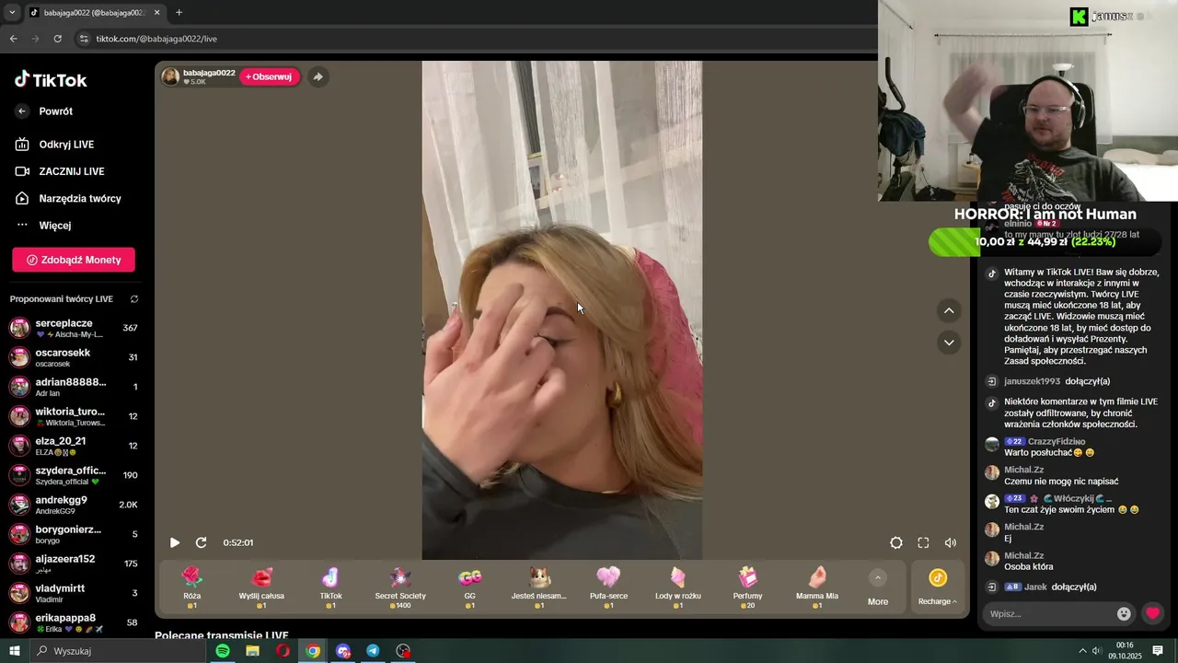The width and height of the screenshot is (1178, 663).
Task: Open borygonierz... live in suggestions
Action: [x=74, y=534]
